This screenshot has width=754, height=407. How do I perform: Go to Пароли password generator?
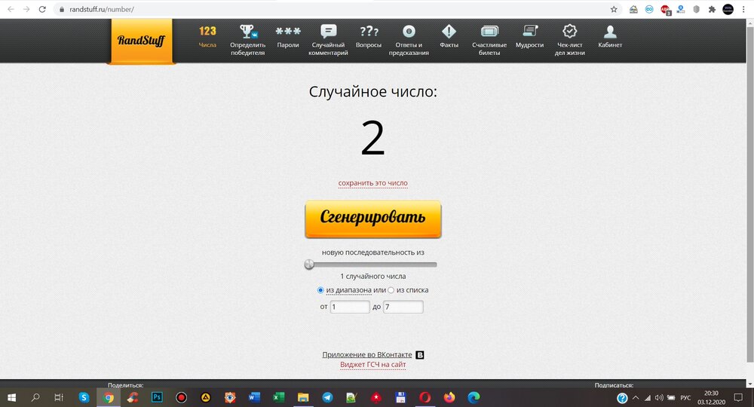pos(288,36)
